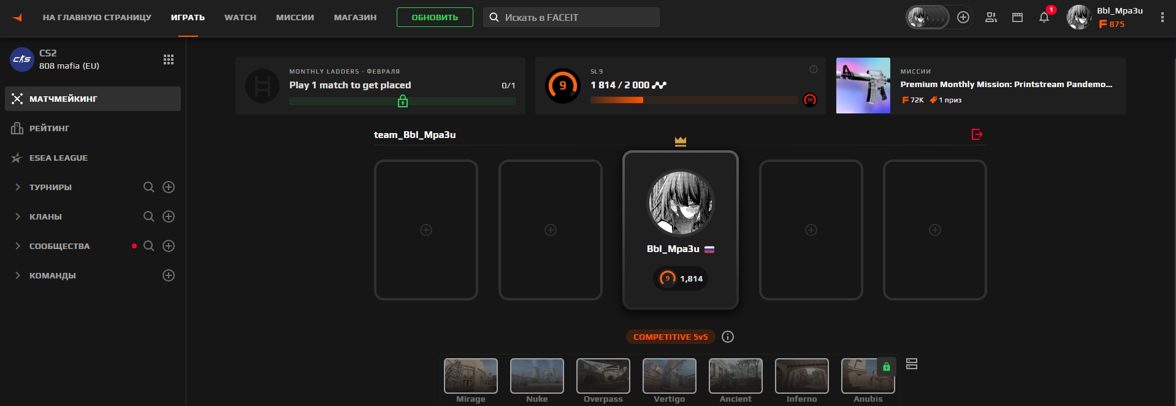Click the 875 FACEIT points balance
Screen dimensions: 1176x406
[1112, 24]
